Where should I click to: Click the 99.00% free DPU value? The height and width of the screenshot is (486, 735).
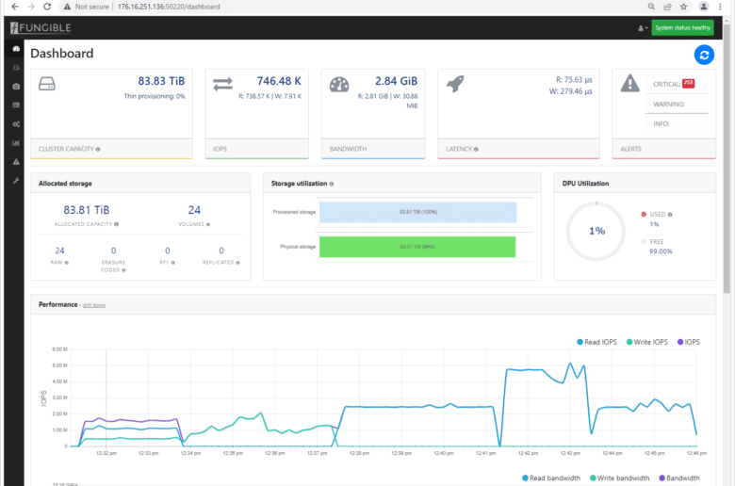click(x=661, y=251)
